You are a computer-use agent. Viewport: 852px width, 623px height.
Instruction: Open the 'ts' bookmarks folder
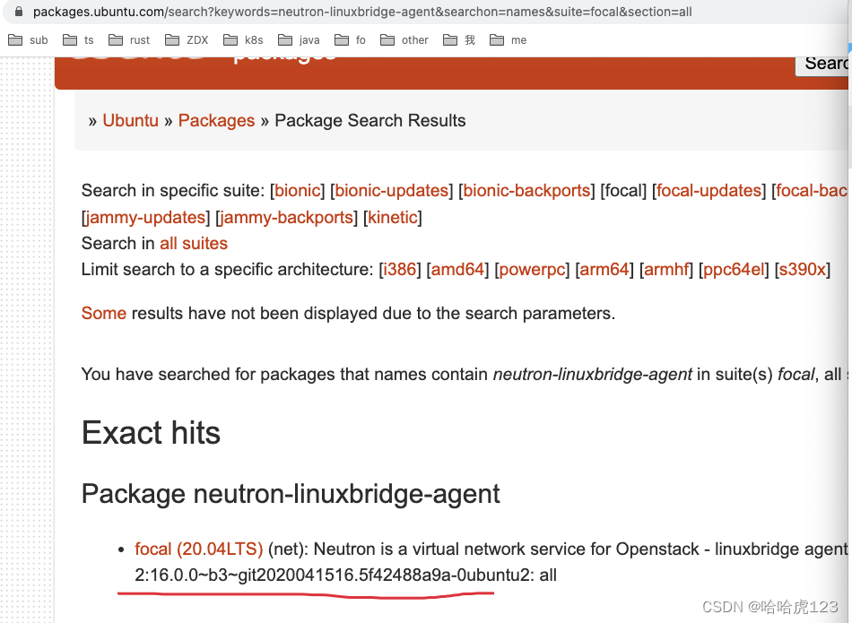pyautogui.click(x=78, y=39)
